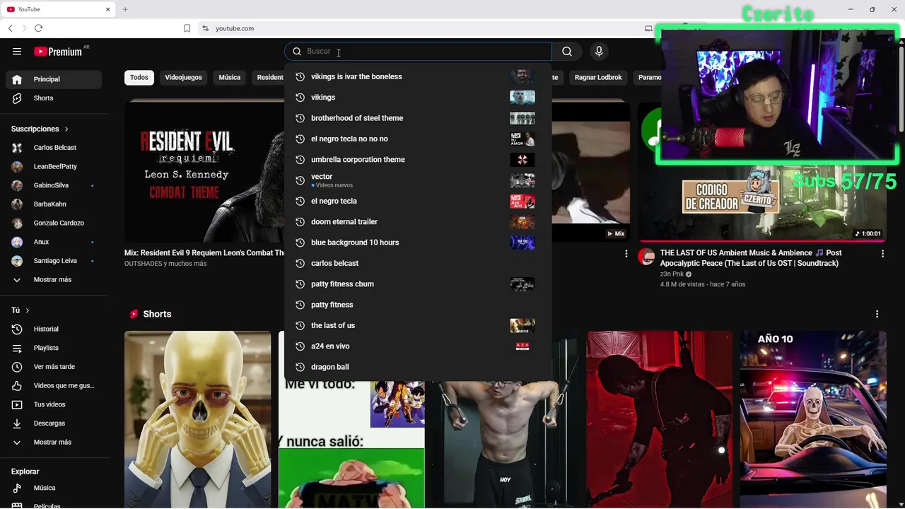Open options menu of partially hidden video
This screenshot has height=509, width=905.
pos(626,253)
